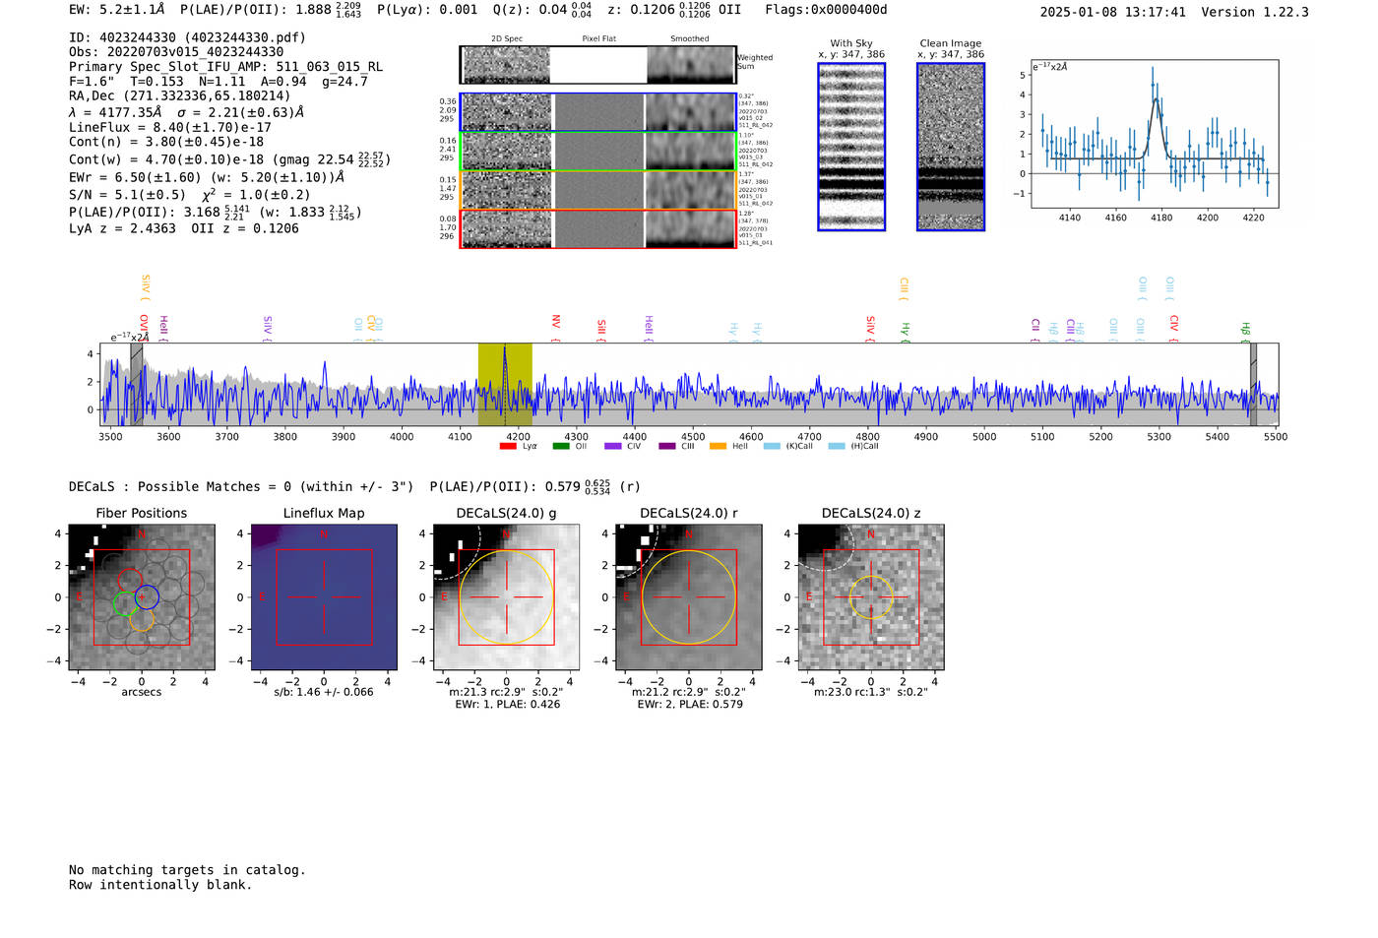This screenshot has height=938, width=1378.
Task: Click the green fiber circle in Fiber Positions
Action: (x=125, y=604)
